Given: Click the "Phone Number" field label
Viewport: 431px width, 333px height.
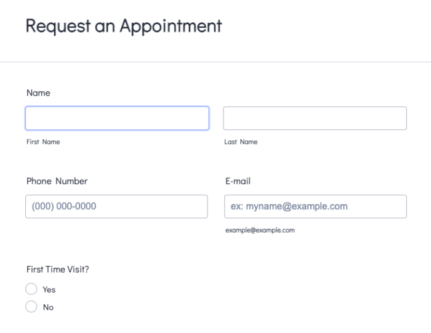Looking at the screenshot, I should [57, 181].
